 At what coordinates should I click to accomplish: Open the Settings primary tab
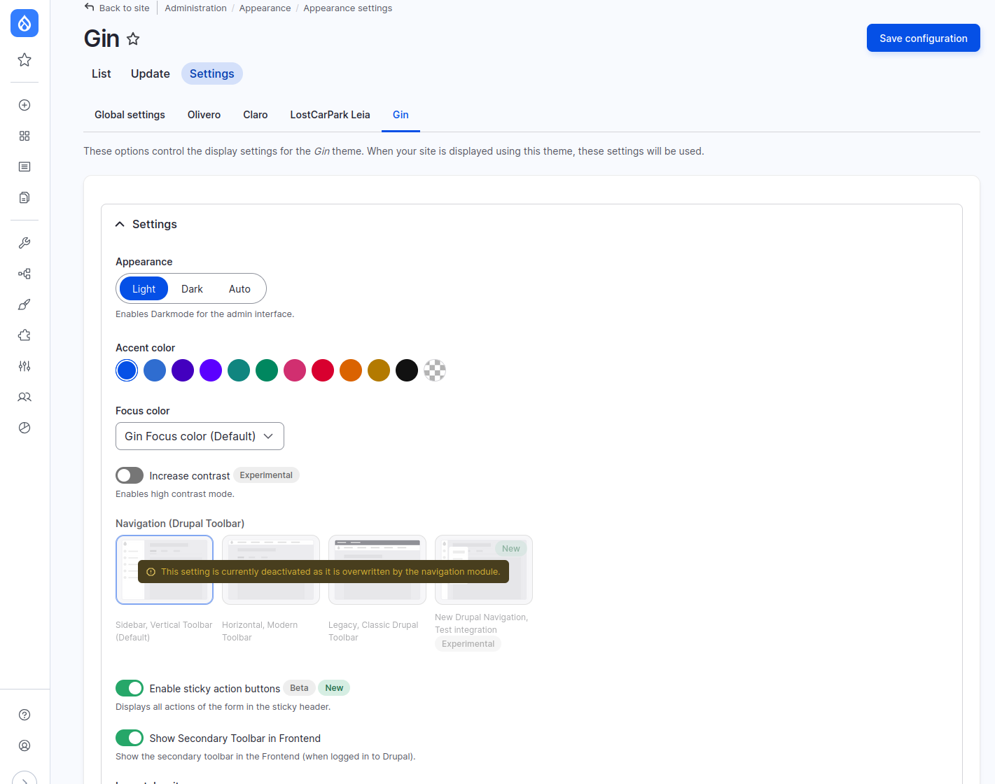coord(212,73)
